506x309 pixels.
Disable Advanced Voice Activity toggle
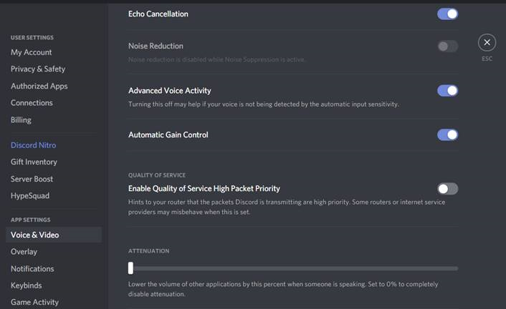(x=447, y=91)
